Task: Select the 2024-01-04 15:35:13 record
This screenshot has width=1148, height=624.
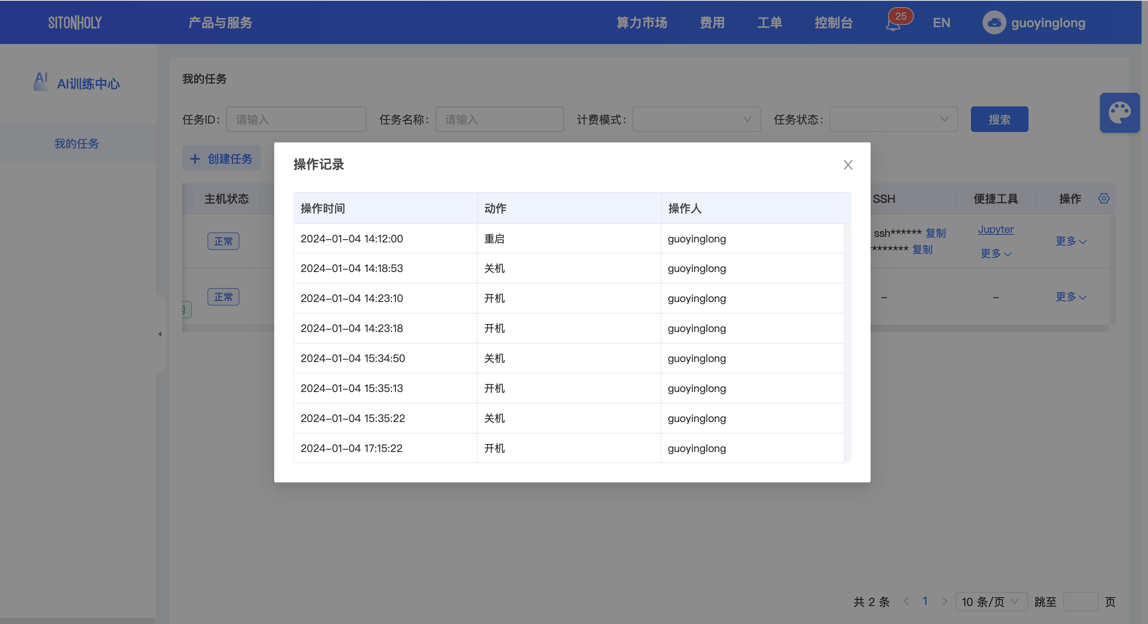Action: coord(569,388)
